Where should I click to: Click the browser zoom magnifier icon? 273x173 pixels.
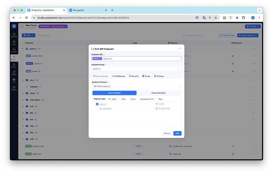tap(210, 18)
